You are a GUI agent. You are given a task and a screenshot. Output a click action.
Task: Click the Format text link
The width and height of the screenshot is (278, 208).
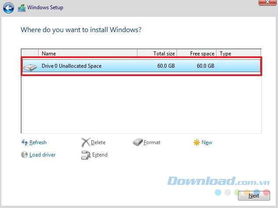coord(152,142)
